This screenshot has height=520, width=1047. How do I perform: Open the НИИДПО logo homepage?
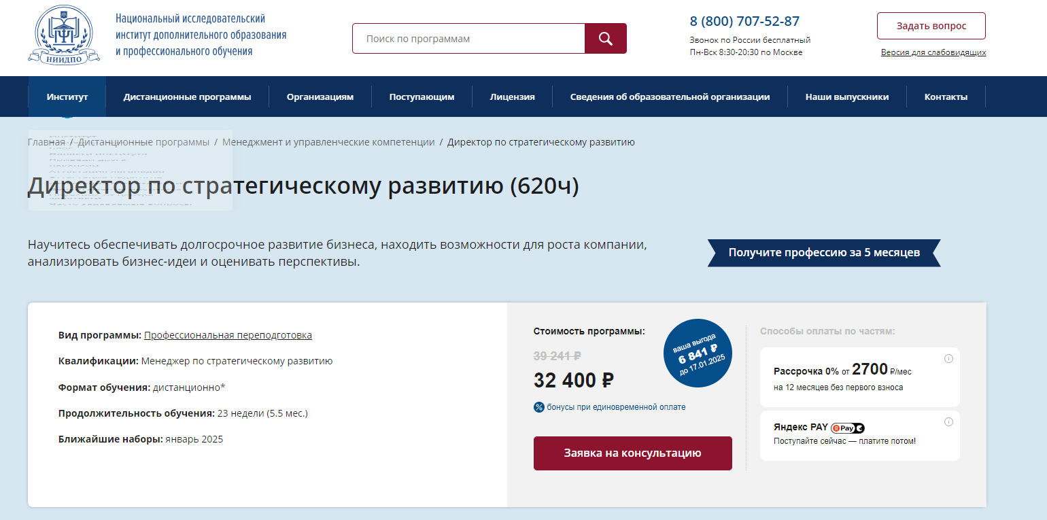tap(64, 34)
